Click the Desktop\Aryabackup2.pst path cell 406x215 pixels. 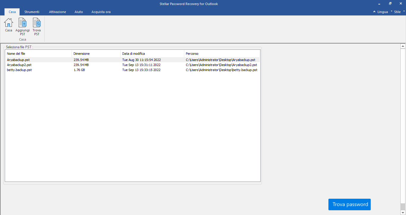click(x=221, y=65)
